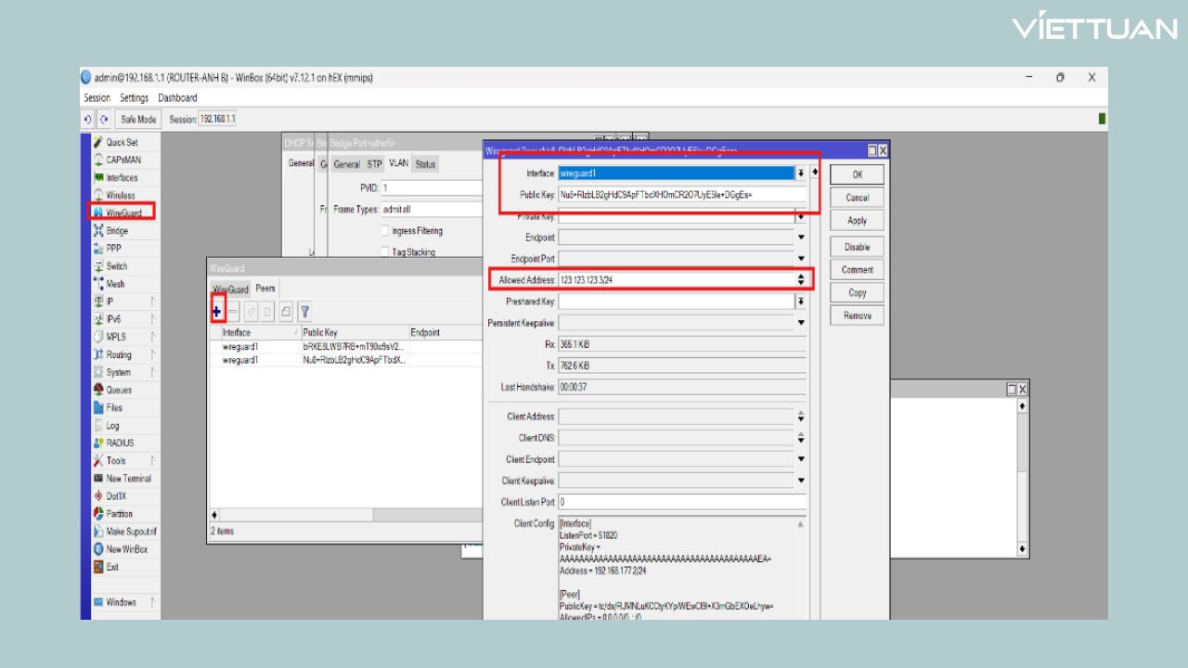Open the Bridge section in the sidebar

coord(117,231)
